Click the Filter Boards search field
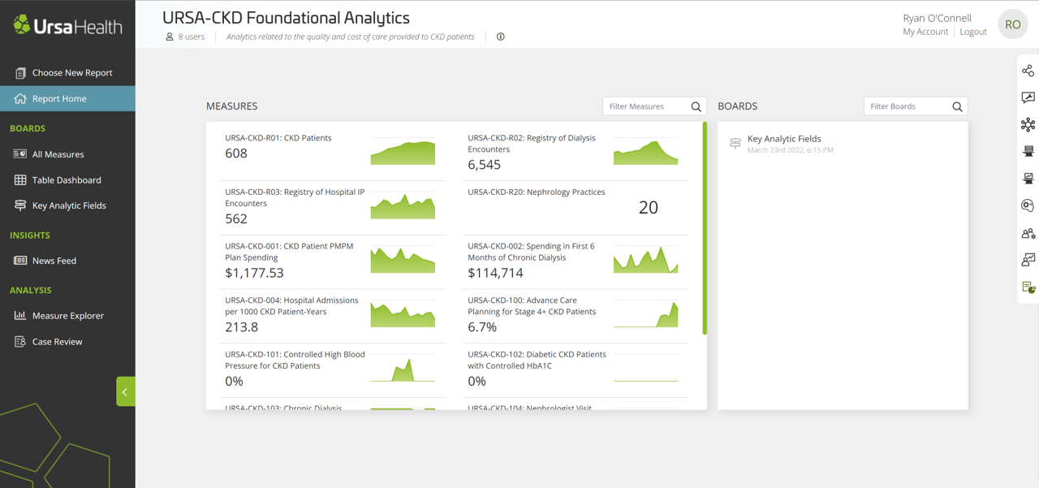 click(x=916, y=106)
